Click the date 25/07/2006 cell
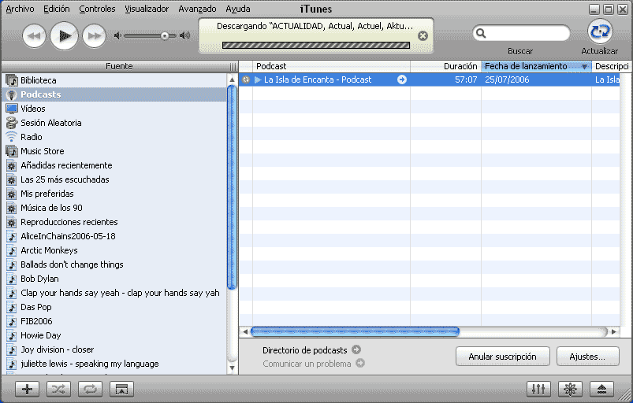 coord(507,79)
